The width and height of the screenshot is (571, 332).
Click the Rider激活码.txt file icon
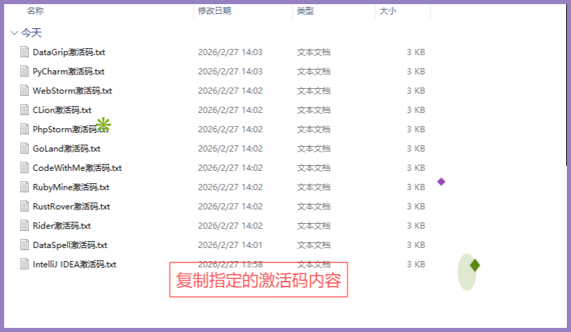point(24,226)
